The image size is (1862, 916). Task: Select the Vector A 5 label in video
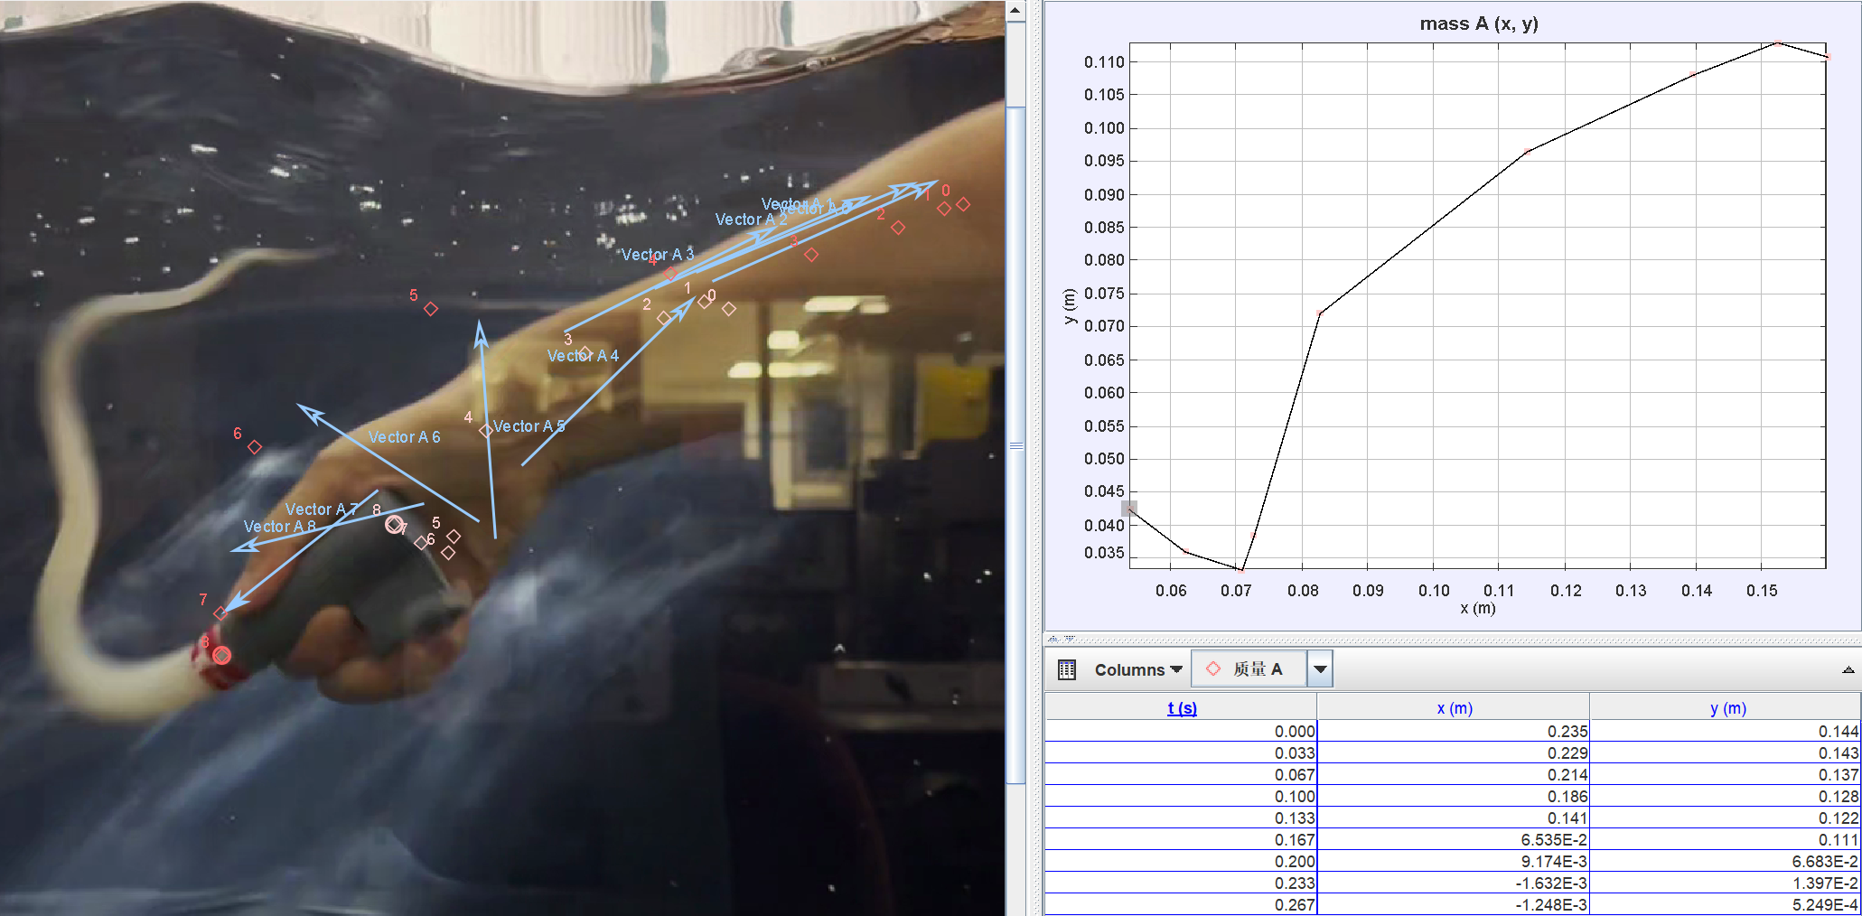[529, 426]
